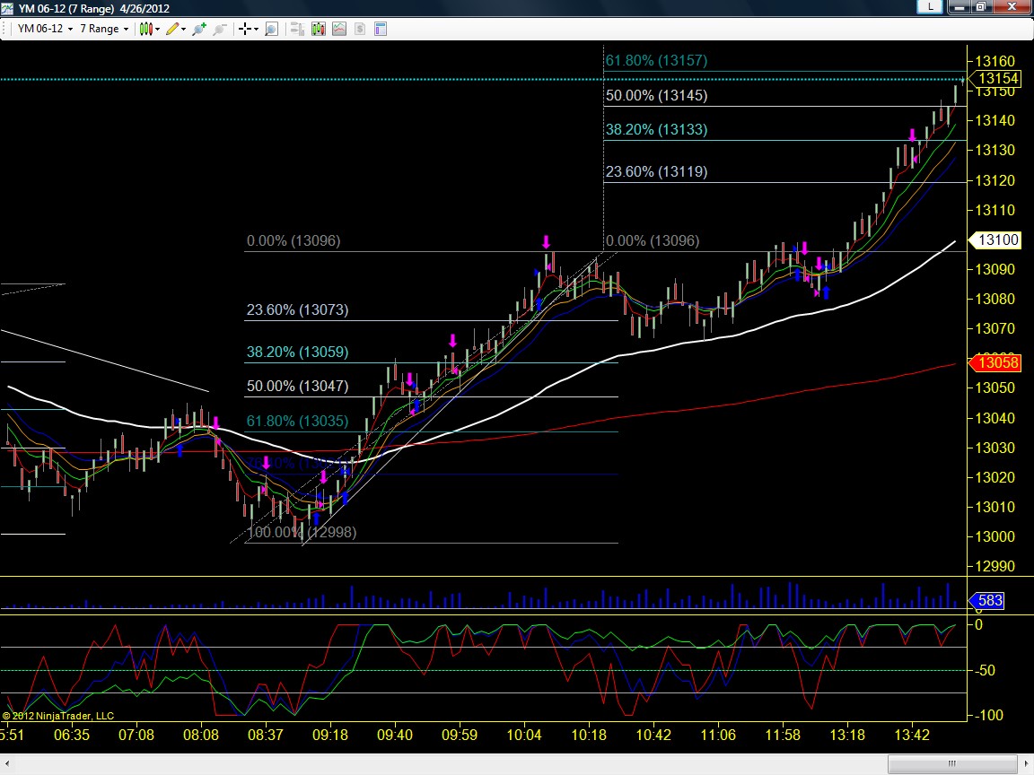The height and width of the screenshot is (775, 1034).
Task: Expand the drawing tools dropdown arrow
Action: 183,29
